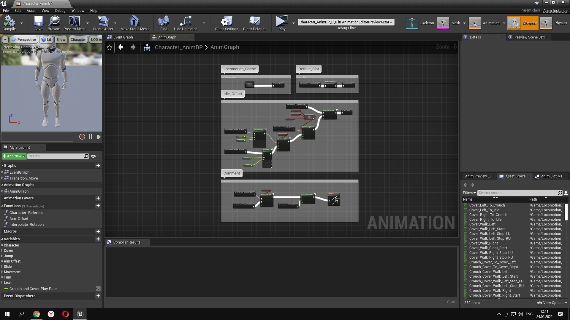This screenshot has width=570, height=320.
Task: Open the Debug Filter actor dropdown
Action: click(346, 22)
